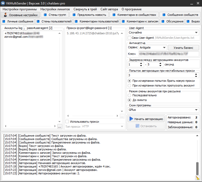Increase the authorization attempts stepper

click(x=196, y=74)
